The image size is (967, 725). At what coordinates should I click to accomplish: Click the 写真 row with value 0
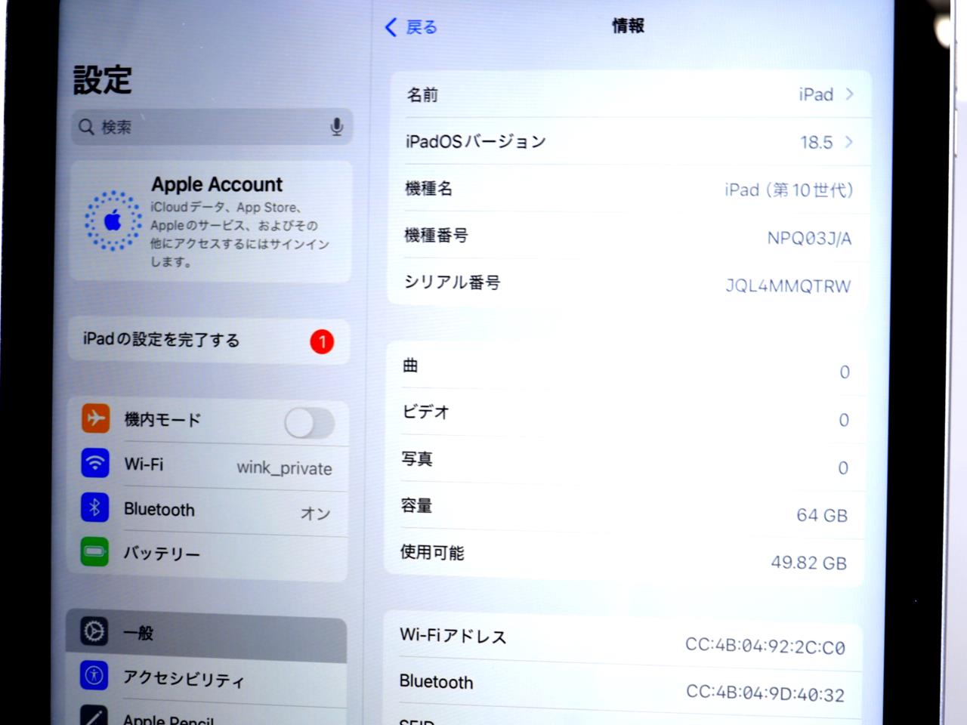(626, 461)
